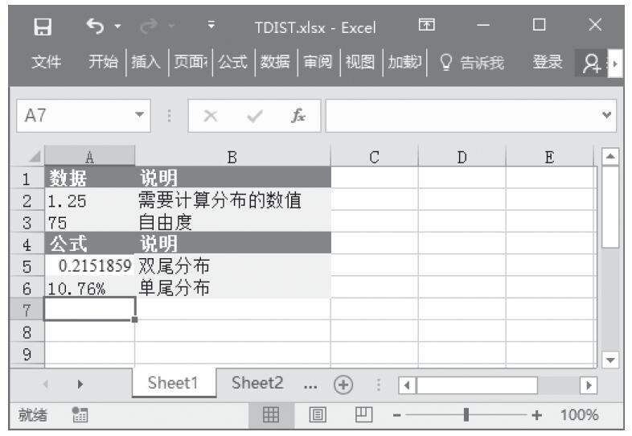Click the Insert Function fx icon

297,116
